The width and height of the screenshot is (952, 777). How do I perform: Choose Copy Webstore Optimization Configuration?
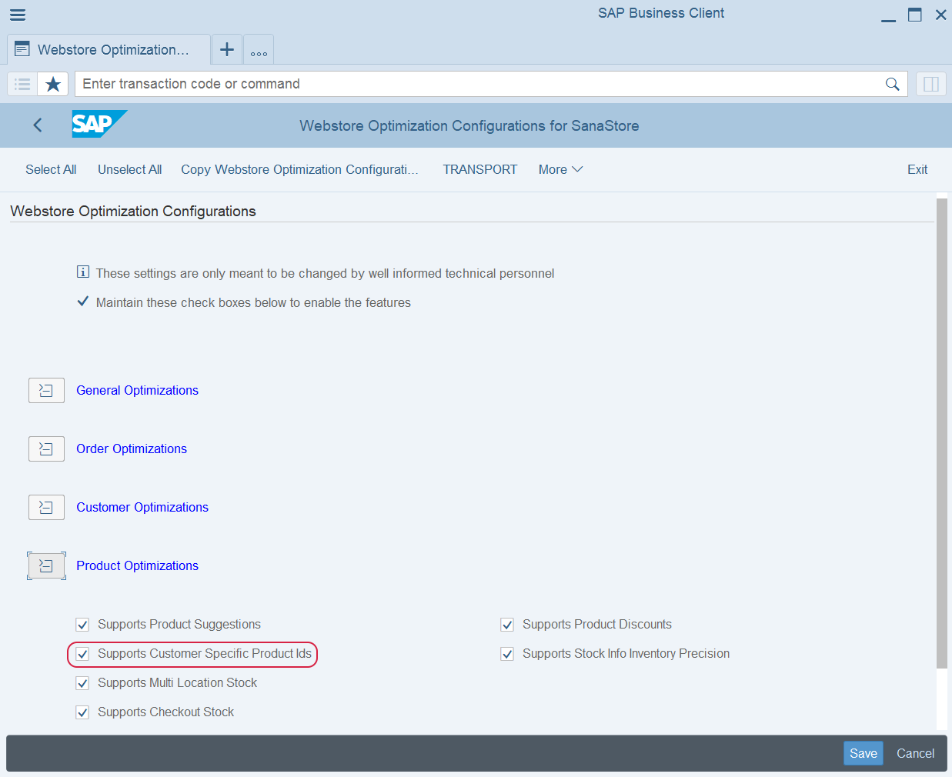click(299, 169)
